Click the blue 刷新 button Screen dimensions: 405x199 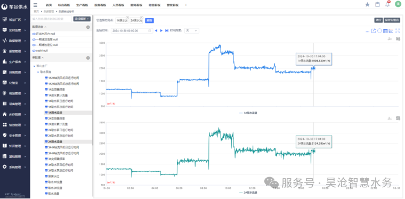(149, 20)
